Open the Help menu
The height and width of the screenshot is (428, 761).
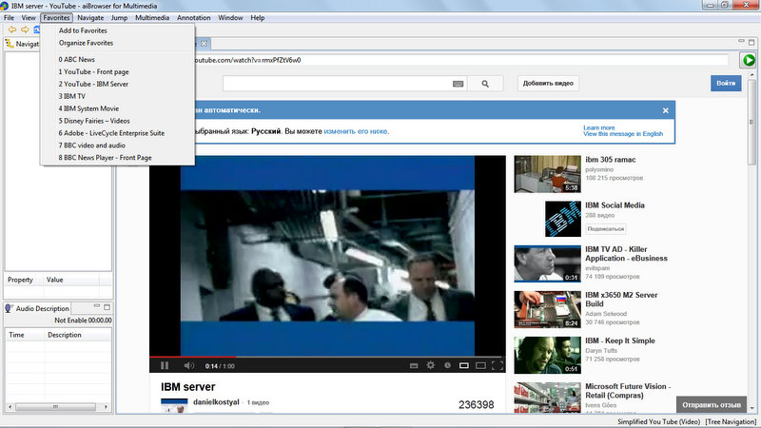click(x=258, y=17)
